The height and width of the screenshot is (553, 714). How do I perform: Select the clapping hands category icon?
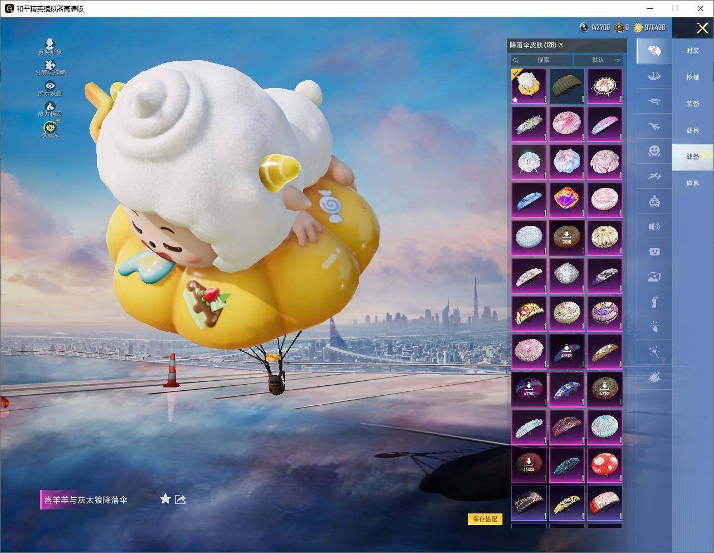coord(654,327)
